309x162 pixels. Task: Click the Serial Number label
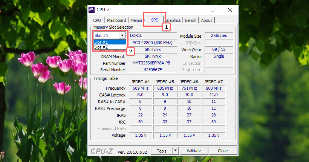tap(113, 70)
